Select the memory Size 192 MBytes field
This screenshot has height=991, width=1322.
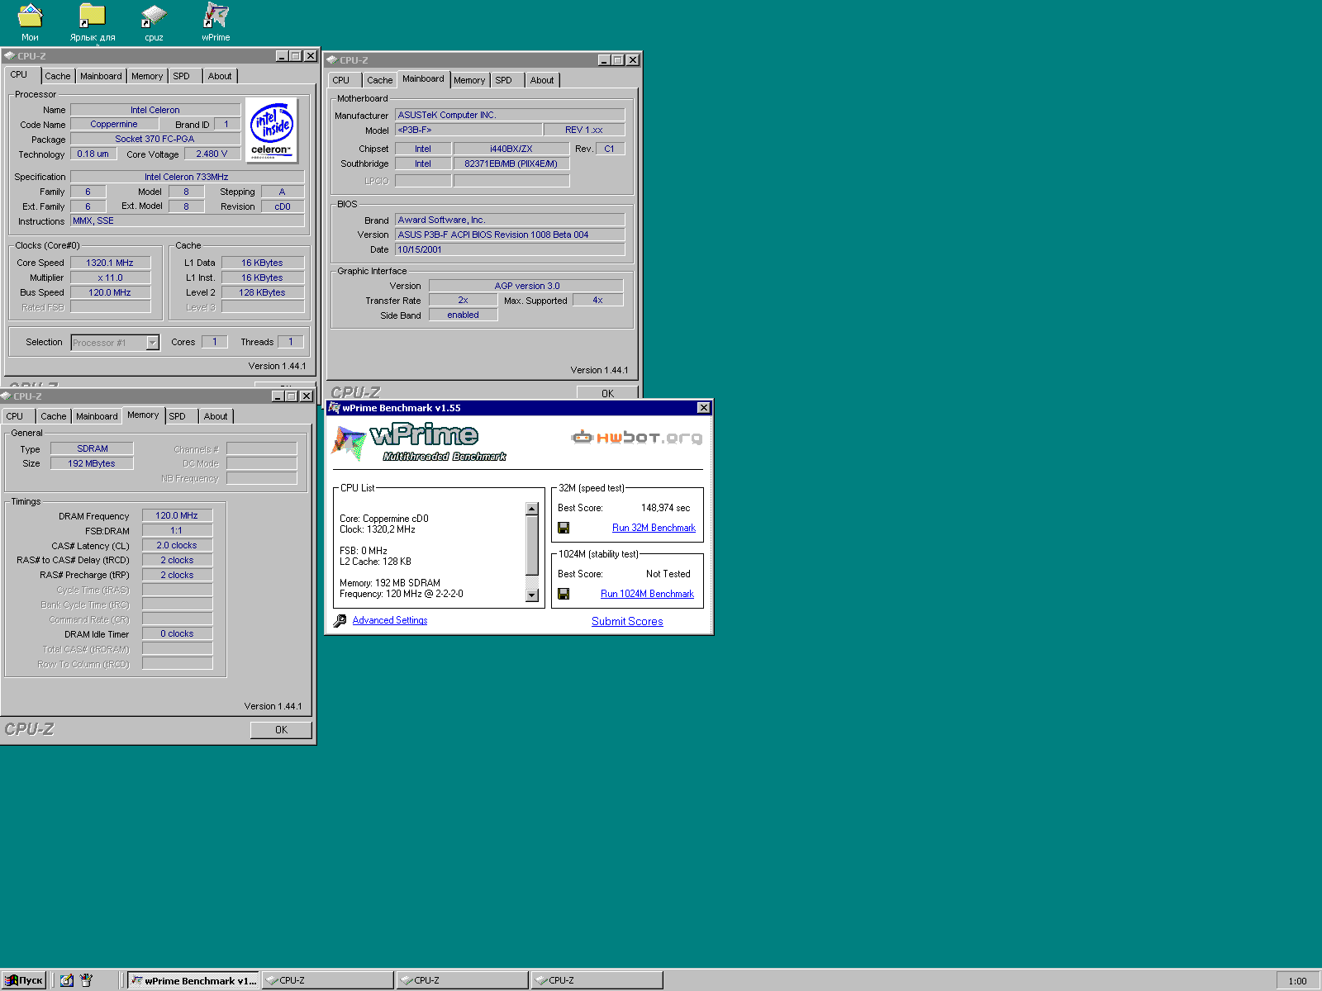[x=92, y=463]
